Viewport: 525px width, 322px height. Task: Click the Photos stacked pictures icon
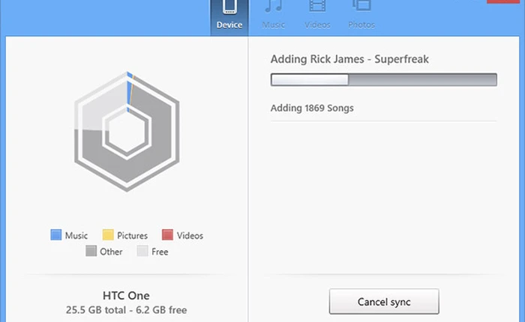pos(361,6)
